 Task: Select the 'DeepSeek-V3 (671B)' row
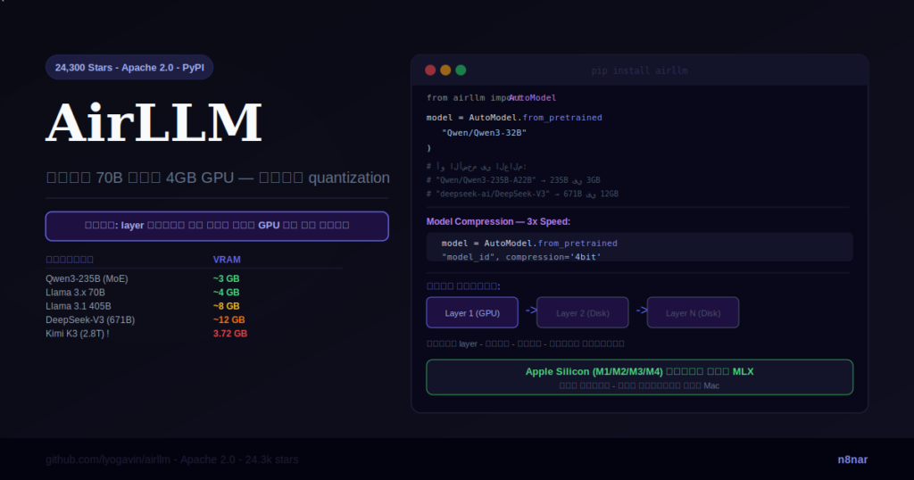pos(194,319)
